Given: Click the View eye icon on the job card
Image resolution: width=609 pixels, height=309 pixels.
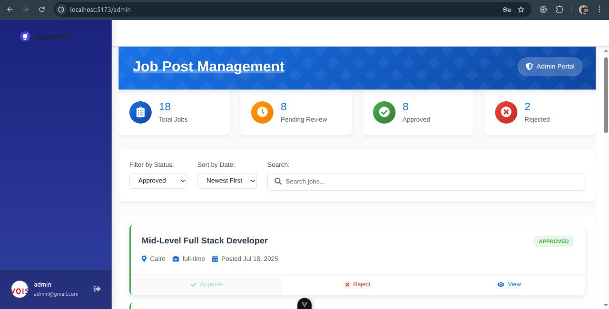Looking at the screenshot, I should [501, 284].
